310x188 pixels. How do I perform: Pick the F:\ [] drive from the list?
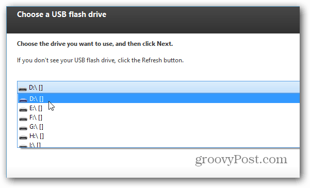159,117
